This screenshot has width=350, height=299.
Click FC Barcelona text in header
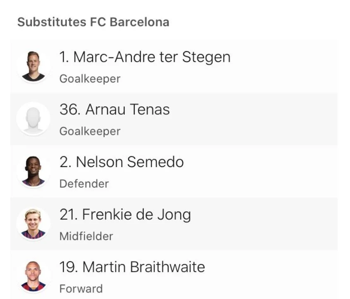[129, 22]
